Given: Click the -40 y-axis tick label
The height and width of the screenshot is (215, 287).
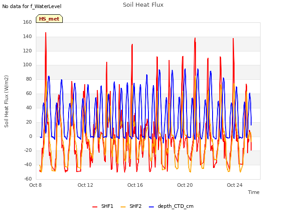Looking at the screenshot, I should 28,164.
